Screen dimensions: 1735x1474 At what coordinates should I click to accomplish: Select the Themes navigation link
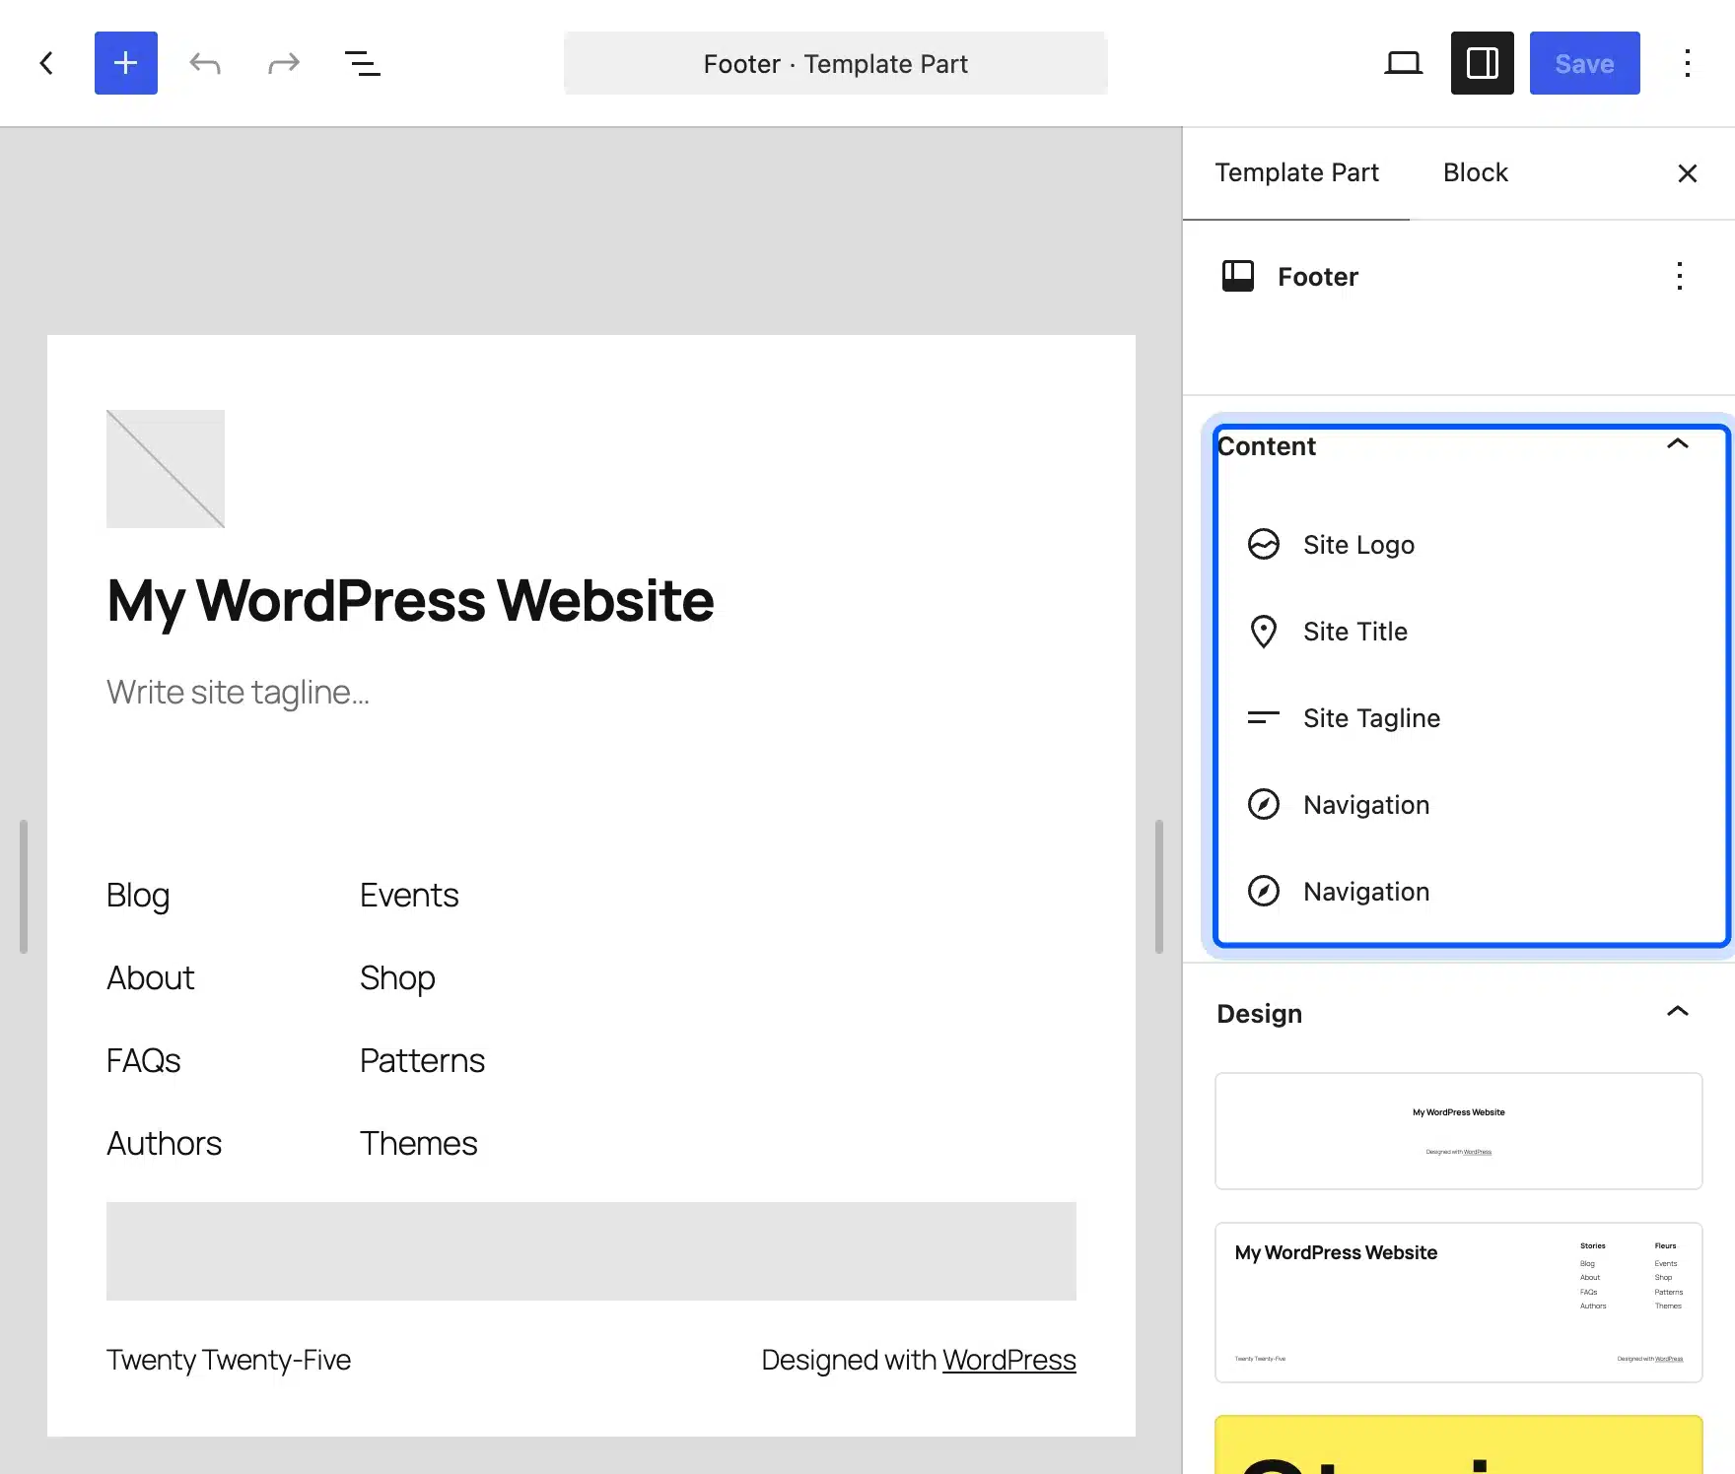coord(418,1144)
